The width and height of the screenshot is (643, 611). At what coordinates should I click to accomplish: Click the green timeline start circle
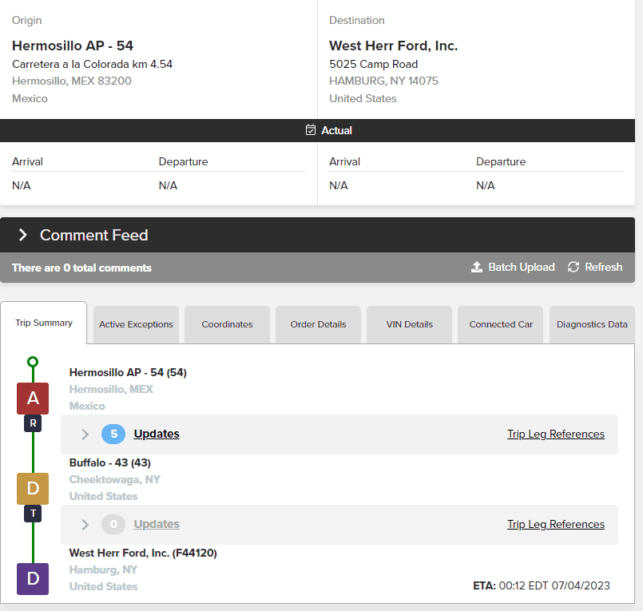(x=33, y=362)
